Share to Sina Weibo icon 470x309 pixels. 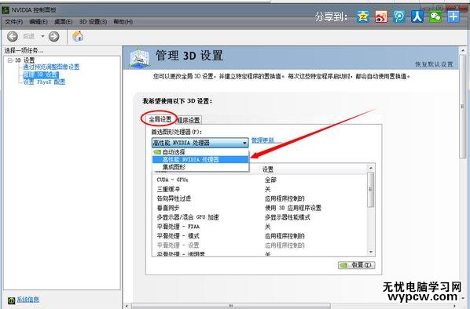pos(381,16)
